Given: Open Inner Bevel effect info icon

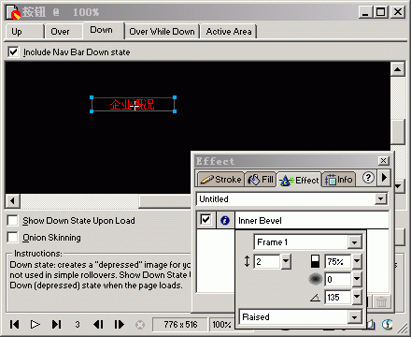Looking at the screenshot, I should coord(225,221).
